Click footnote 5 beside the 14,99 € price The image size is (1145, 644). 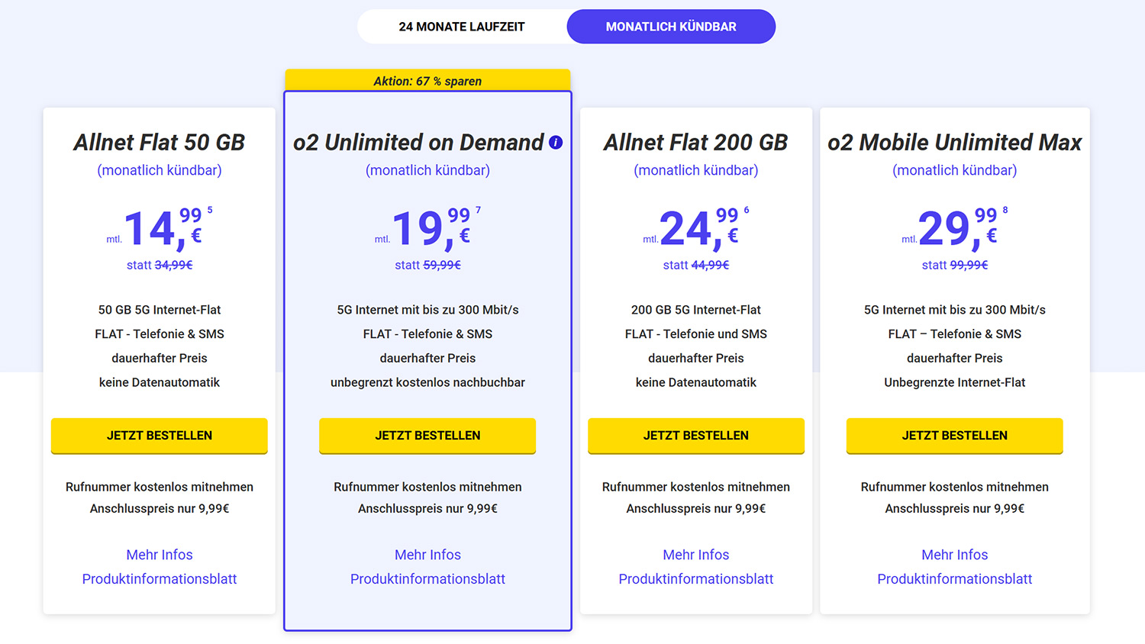coord(210,210)
